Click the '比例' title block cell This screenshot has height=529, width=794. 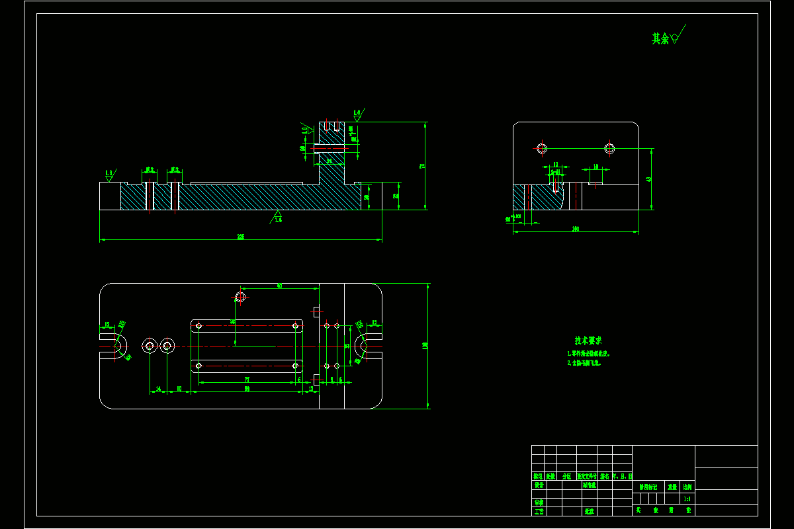point(687,487)
